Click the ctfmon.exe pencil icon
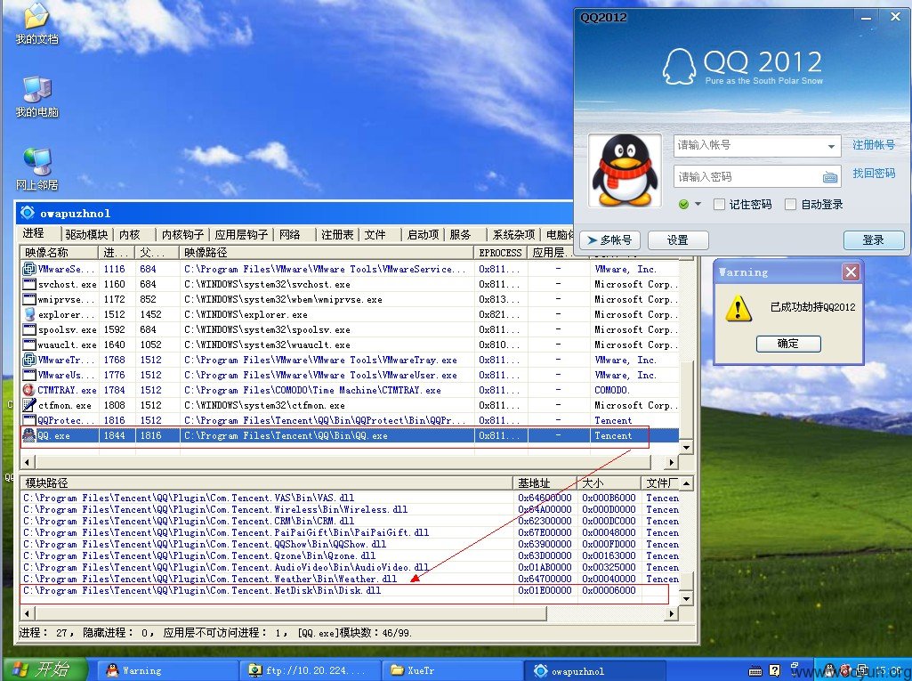Screen dimensions: 912x681 [28, 404]
